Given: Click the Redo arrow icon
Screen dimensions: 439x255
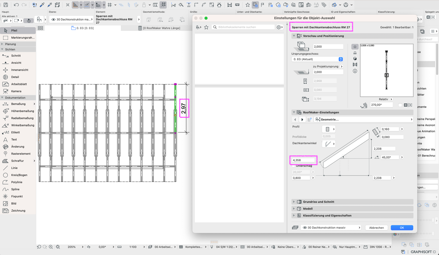Looking at the screenshot, I should 24,5.
